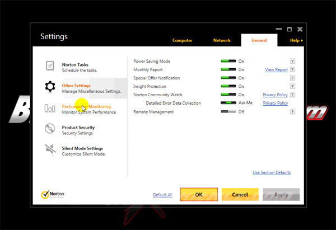This screenshot has width=336, height=230.
Task: Toggle Insight Protection switch
Action: (x=228, y=86)
